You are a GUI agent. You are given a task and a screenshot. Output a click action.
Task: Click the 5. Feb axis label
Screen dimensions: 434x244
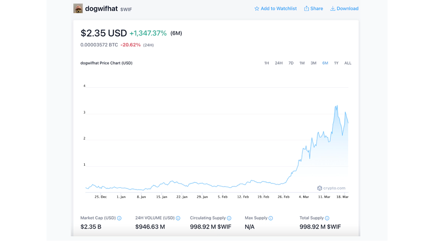pyautogui.click(x=223, y=197)
